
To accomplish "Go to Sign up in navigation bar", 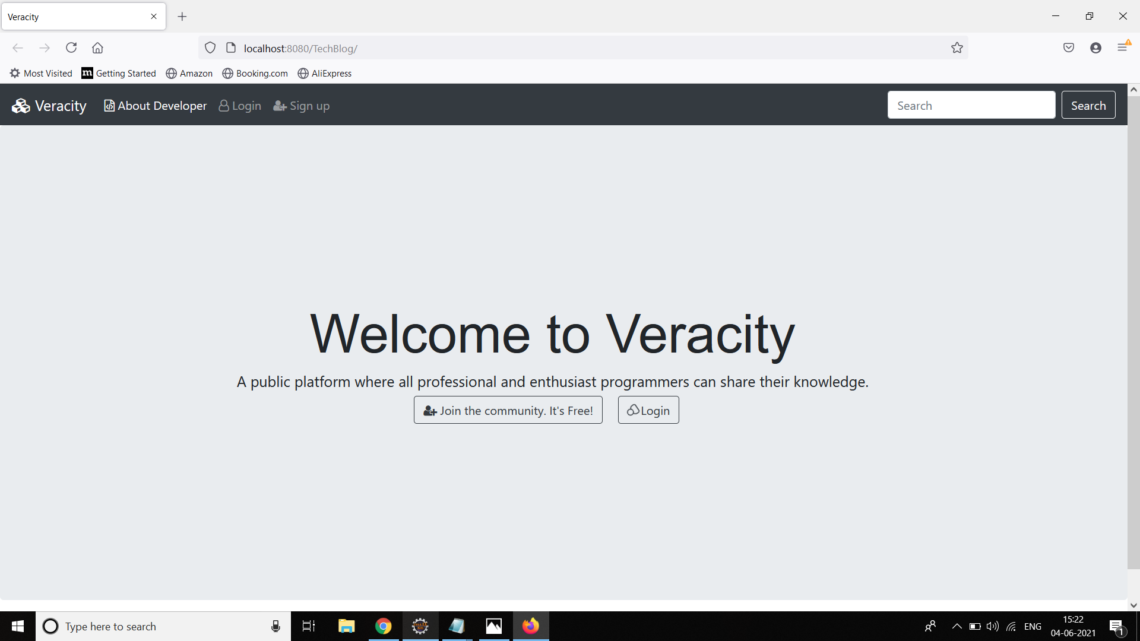I will coord(302,106).
